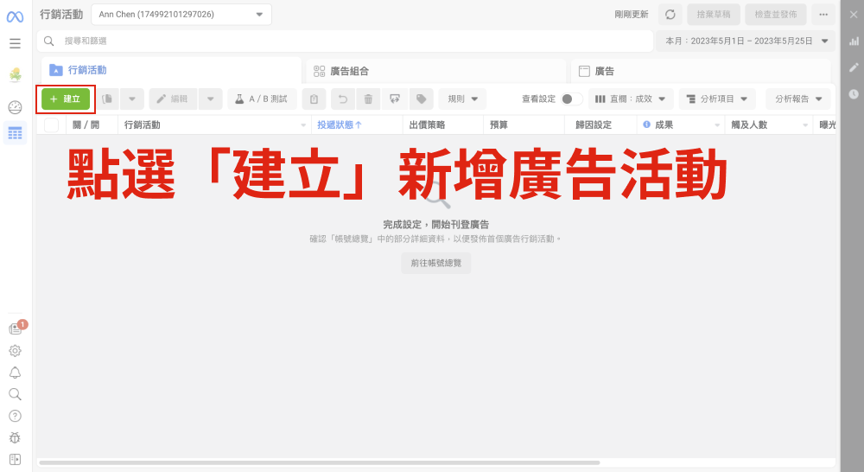Click the tag label icon in toolbar
This screenshot has width=864, height=472.
[x=421, y=99]
